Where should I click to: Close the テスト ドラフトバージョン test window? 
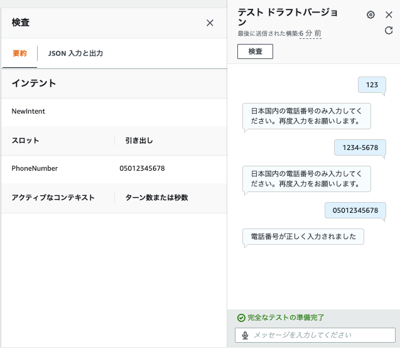[389, 15]
